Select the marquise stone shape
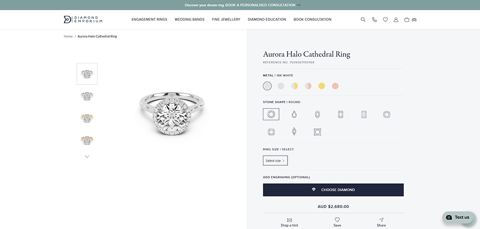 [x=294, y=132]
